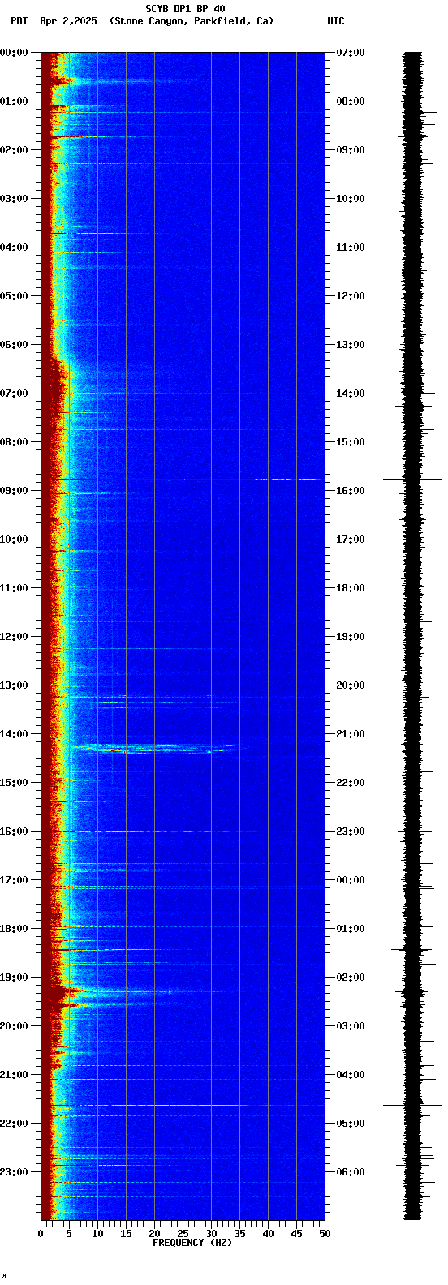Click frequency tick label '20'
The height and width of the screenshot is (1285, 448).
pyautogui.click(x=154, y=1234)
